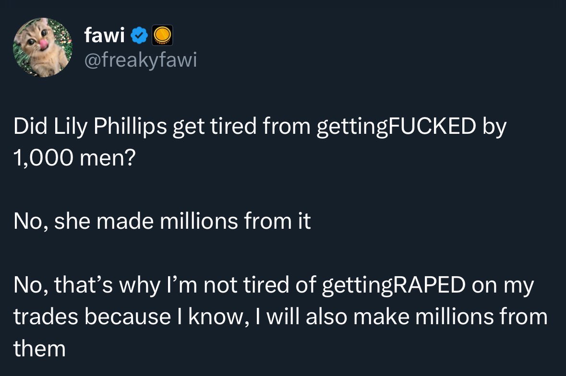566x376 pixels.
Task: Click the final word "them"
Action: [x=40, y=349]
